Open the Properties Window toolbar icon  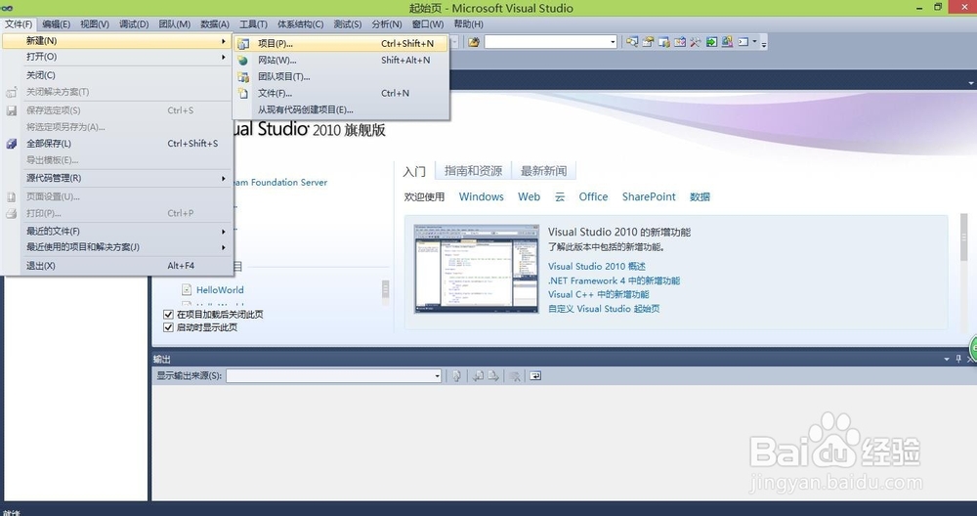point(648,42)
